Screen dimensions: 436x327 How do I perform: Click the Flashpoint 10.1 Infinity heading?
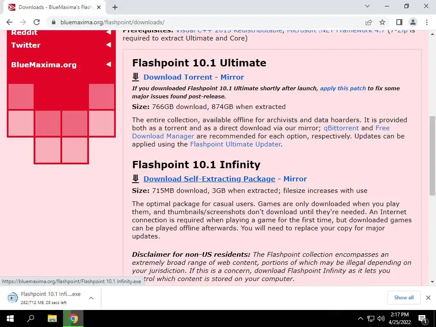coord(196,165)
